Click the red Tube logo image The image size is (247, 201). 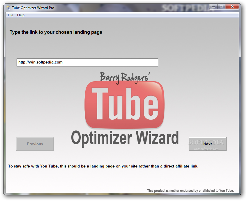(124, 105)
